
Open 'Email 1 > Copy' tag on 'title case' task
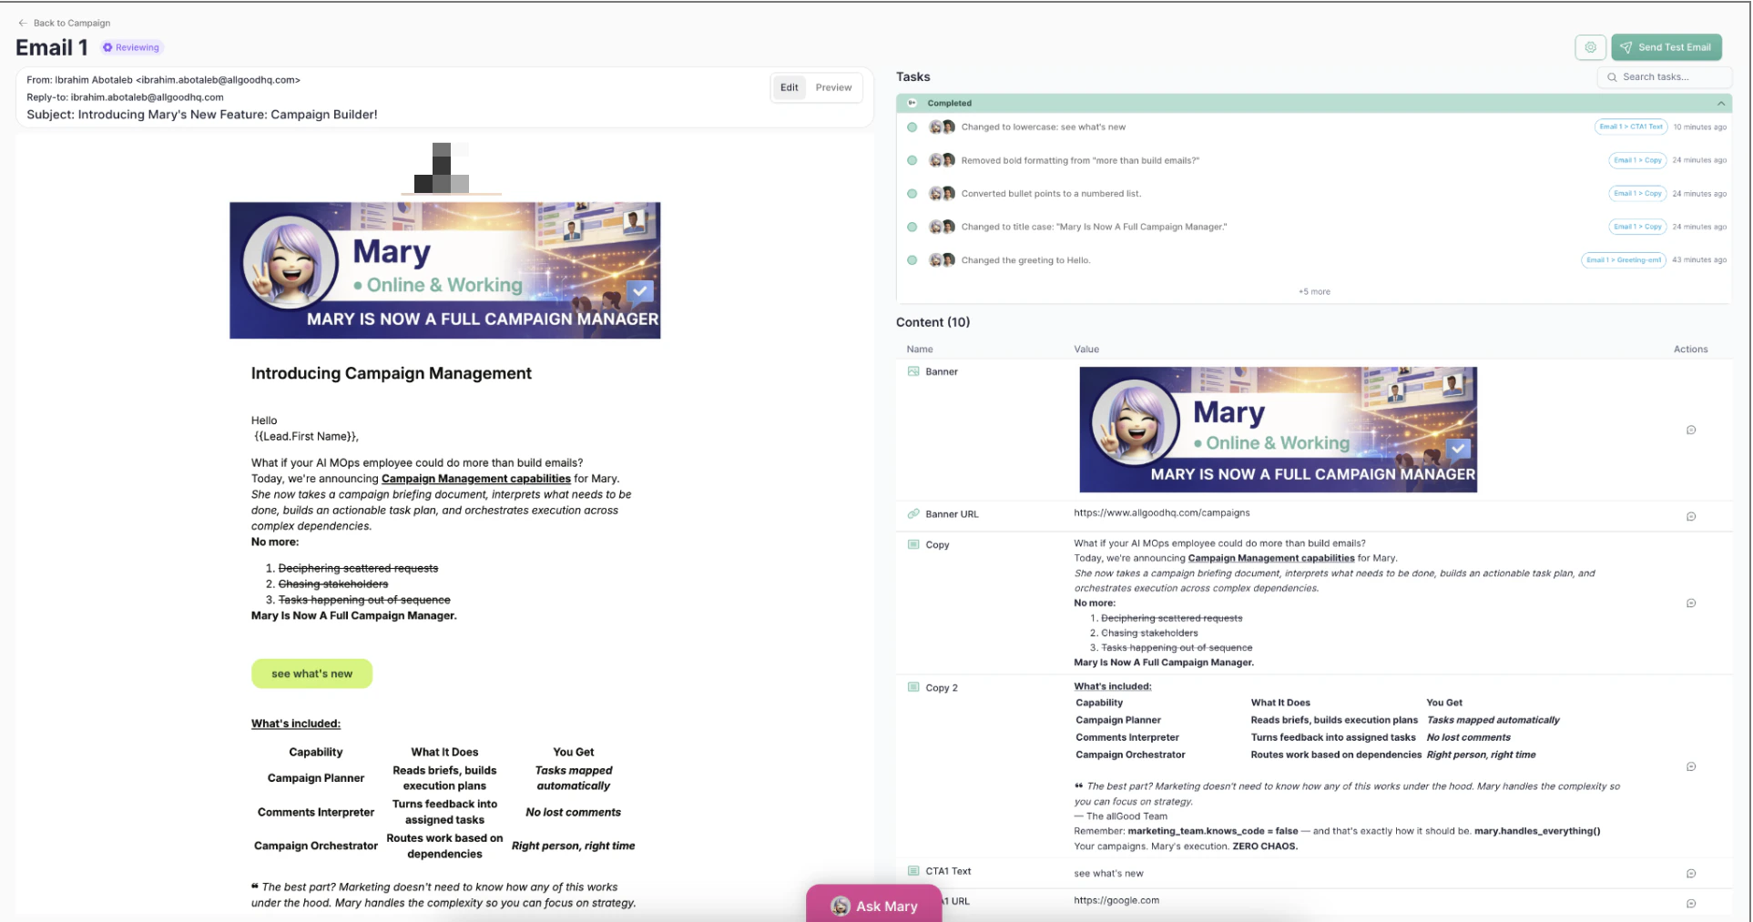point(1637,227)
